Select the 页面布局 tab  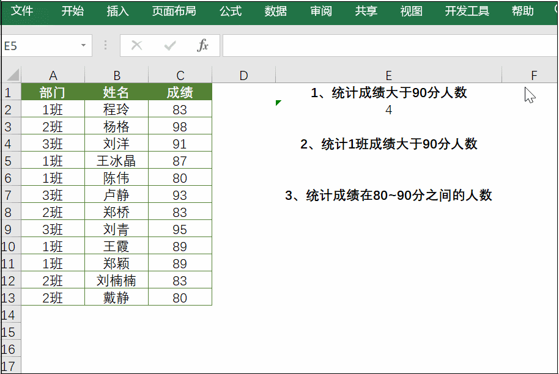pos(174,11)
